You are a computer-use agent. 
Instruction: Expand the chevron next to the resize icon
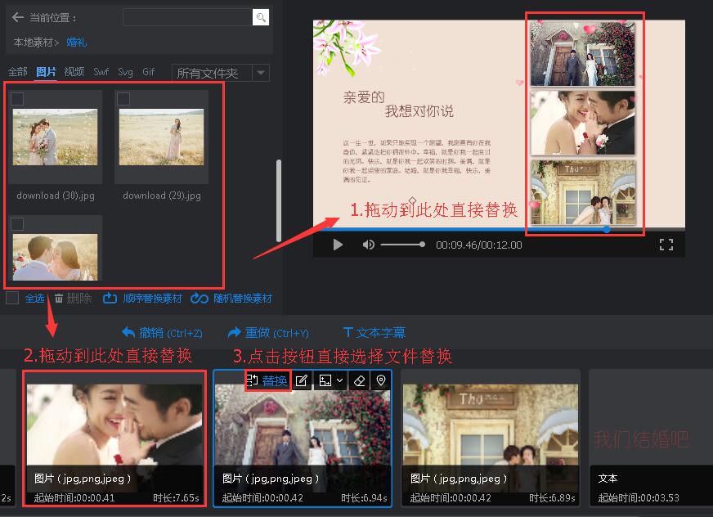[x=339, y=380]
